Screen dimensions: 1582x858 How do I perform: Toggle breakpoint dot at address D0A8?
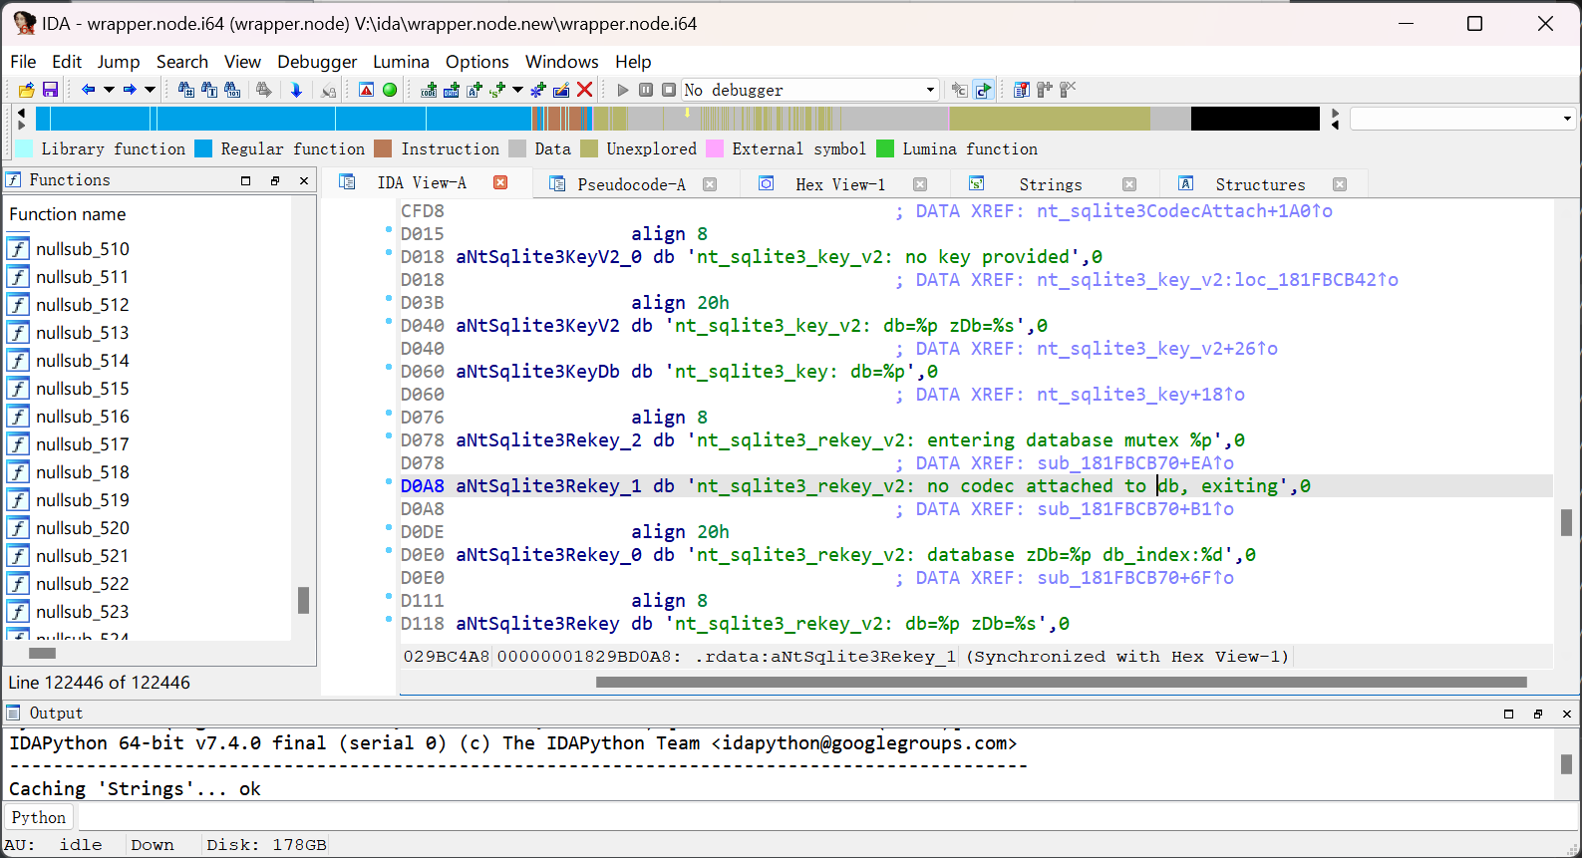tap(389, 483)
